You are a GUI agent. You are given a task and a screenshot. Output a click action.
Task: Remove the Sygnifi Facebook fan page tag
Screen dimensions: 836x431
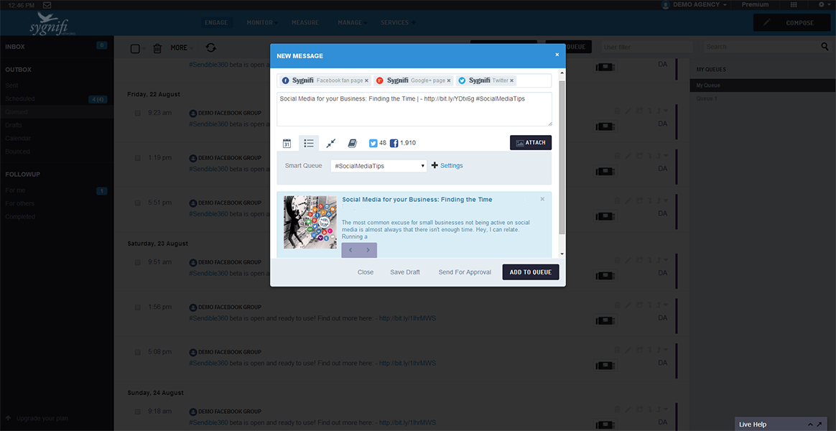pos(366,81)
